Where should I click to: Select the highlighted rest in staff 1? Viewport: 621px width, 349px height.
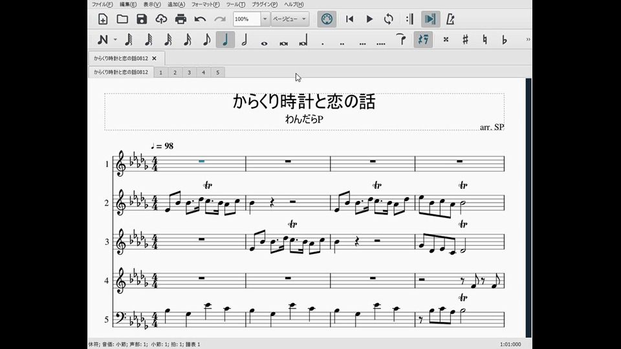[x=202, y=161]
